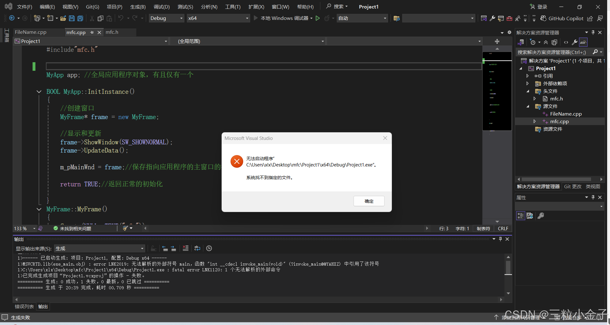Click the alphabetical sort icon in Properties panel

(x=530, y=216)
